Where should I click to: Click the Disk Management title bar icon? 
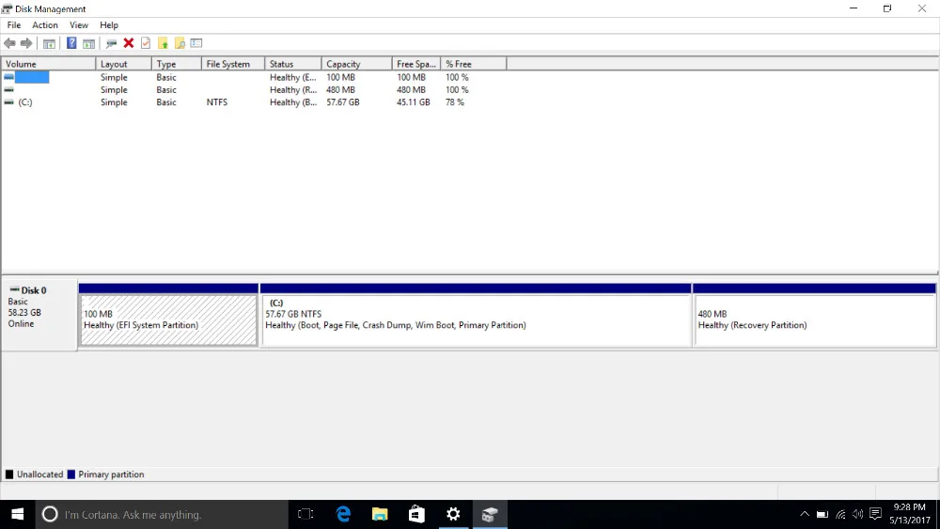click(x=7, y=8)
